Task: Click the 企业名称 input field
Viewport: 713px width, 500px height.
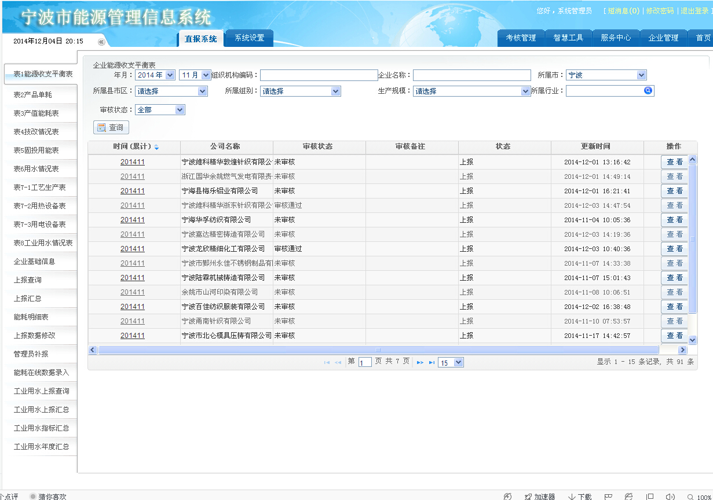Action: coord(471,75)
